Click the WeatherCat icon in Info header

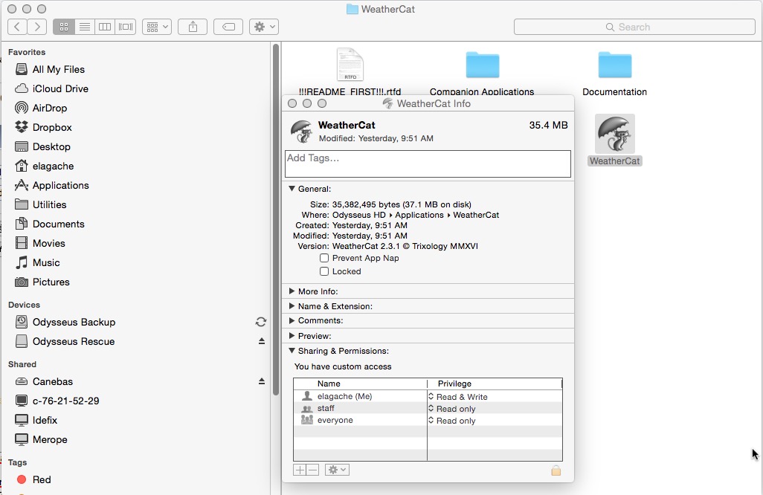(x=302, y=132)
